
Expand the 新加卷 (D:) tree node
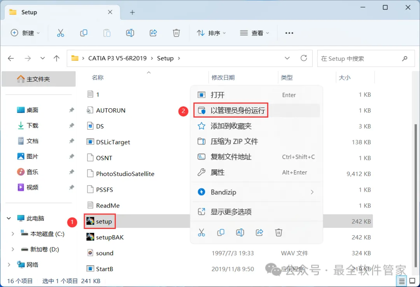click(12, 250)
